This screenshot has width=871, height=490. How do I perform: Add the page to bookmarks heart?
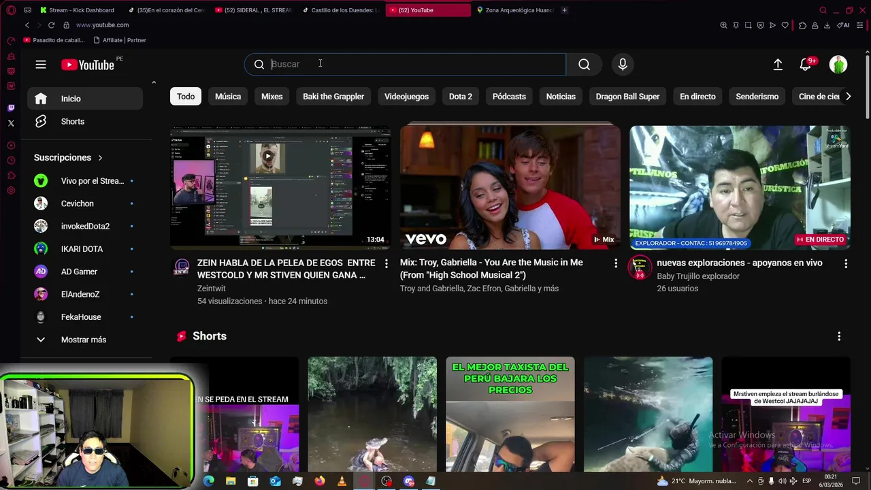coord(785,25)
